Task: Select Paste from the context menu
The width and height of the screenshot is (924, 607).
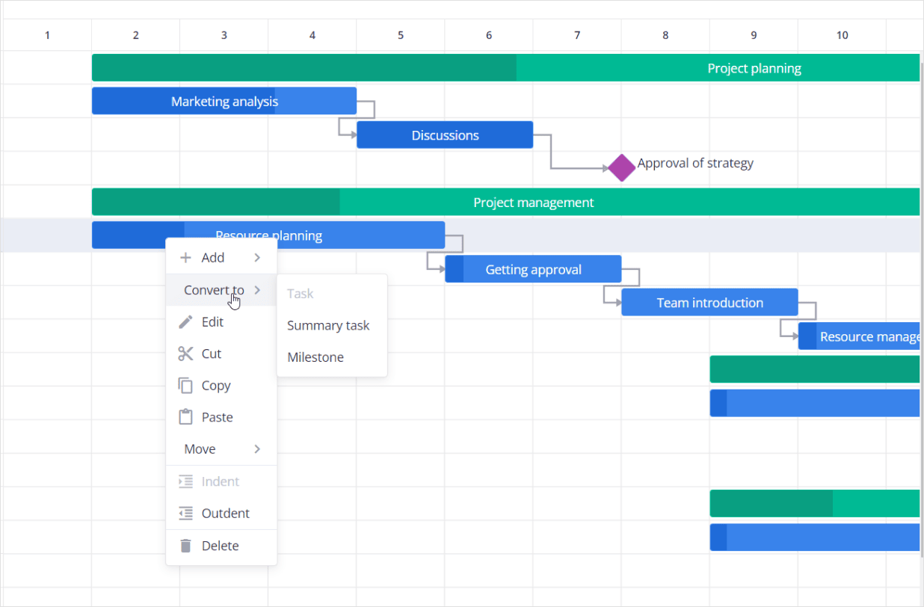Action: [x=217, y=417]
